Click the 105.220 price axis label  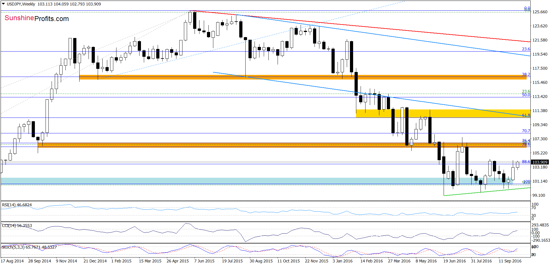(x=540, y=153)
